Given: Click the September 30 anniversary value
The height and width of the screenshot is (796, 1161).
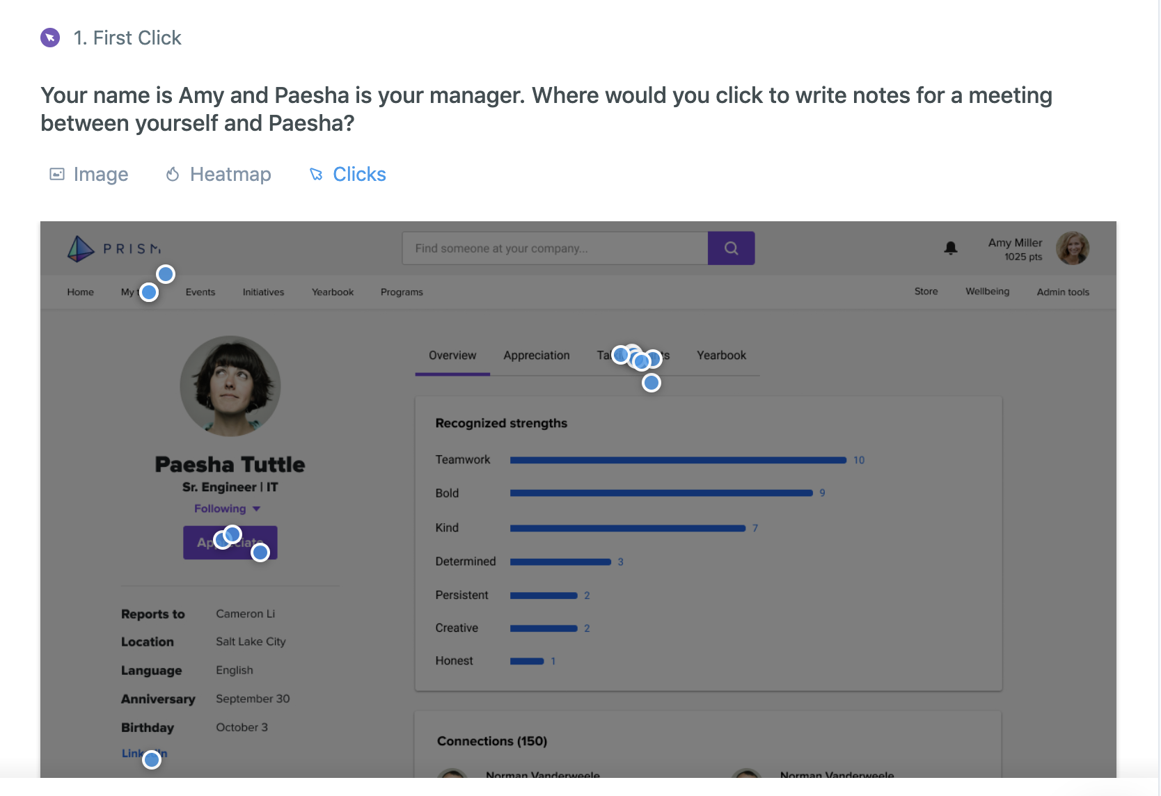Looking at the screenshot, I should point(253,699).
